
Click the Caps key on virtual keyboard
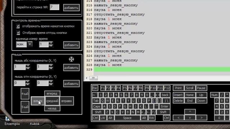pos(97,106)
